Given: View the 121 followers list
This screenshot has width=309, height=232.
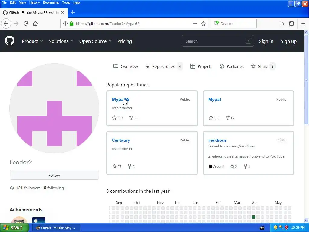Looking at the screenshot, I should pyautogui.click(x=28, y=188).
